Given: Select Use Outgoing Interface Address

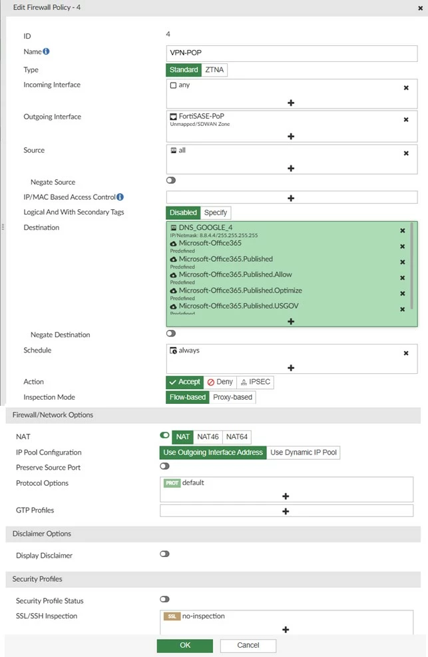Looking at the screenshot, I should click(213, 452).
